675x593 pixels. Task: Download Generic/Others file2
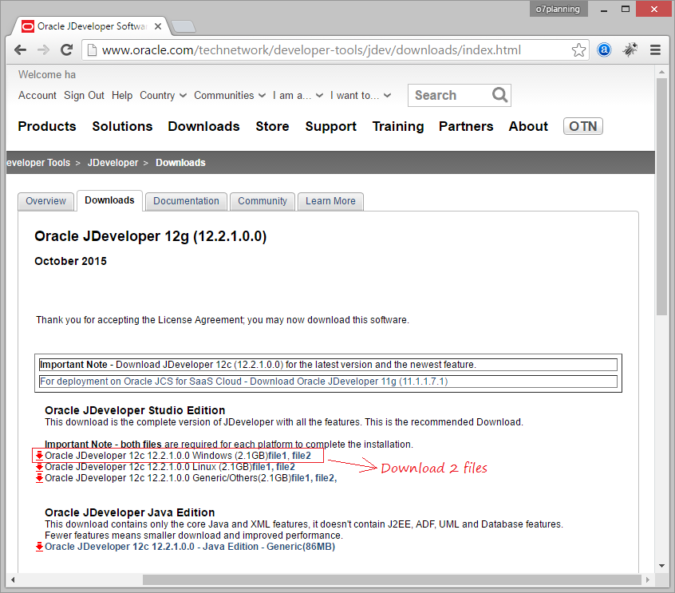coord(325,478)
